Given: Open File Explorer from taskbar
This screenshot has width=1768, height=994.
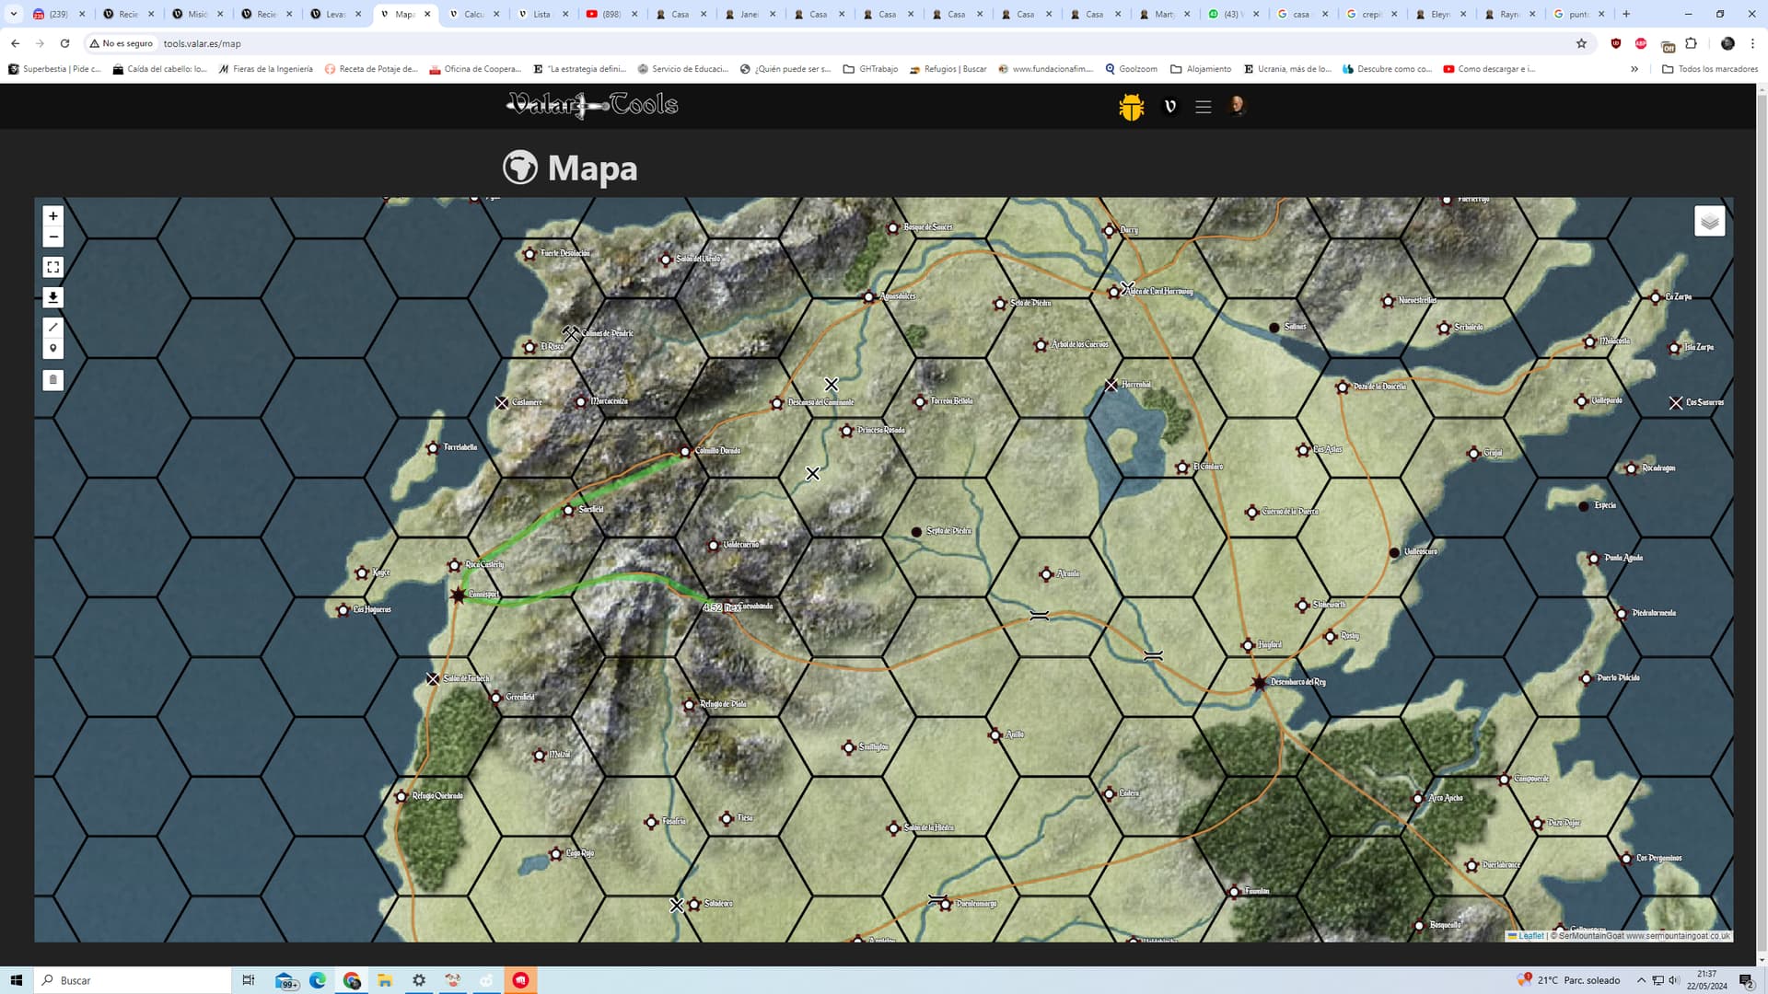Looking at the screenshot, I should click(385, 980).
